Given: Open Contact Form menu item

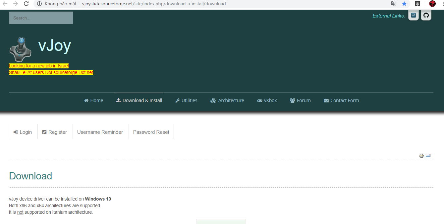Looking at the screenshot, I should click(x=341, y=100).
